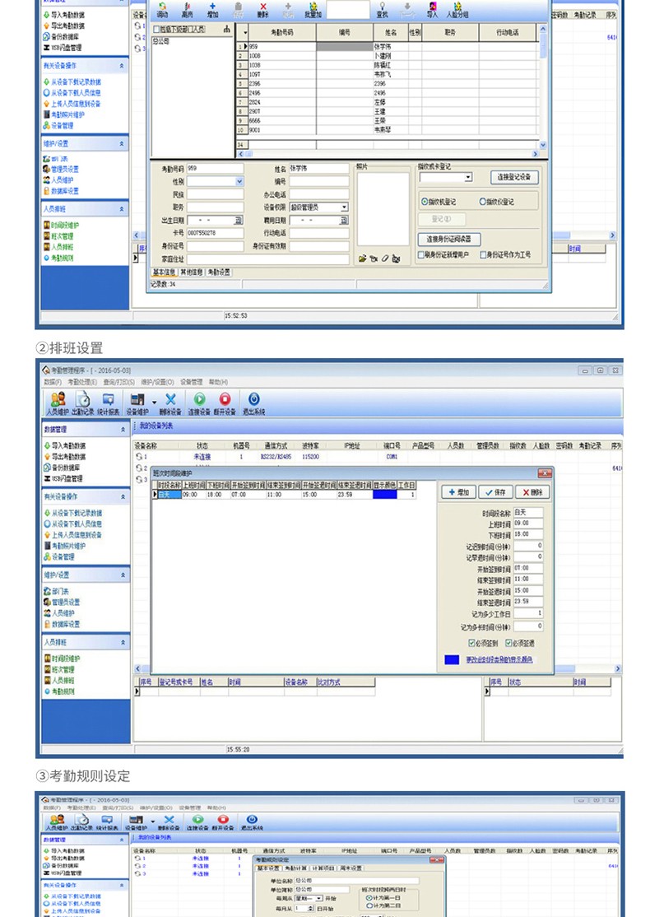The width and height of the screenshot is (650, 917).
Task: Open 数据(F) menu in 排班设置 window
Action: point(53,382)
